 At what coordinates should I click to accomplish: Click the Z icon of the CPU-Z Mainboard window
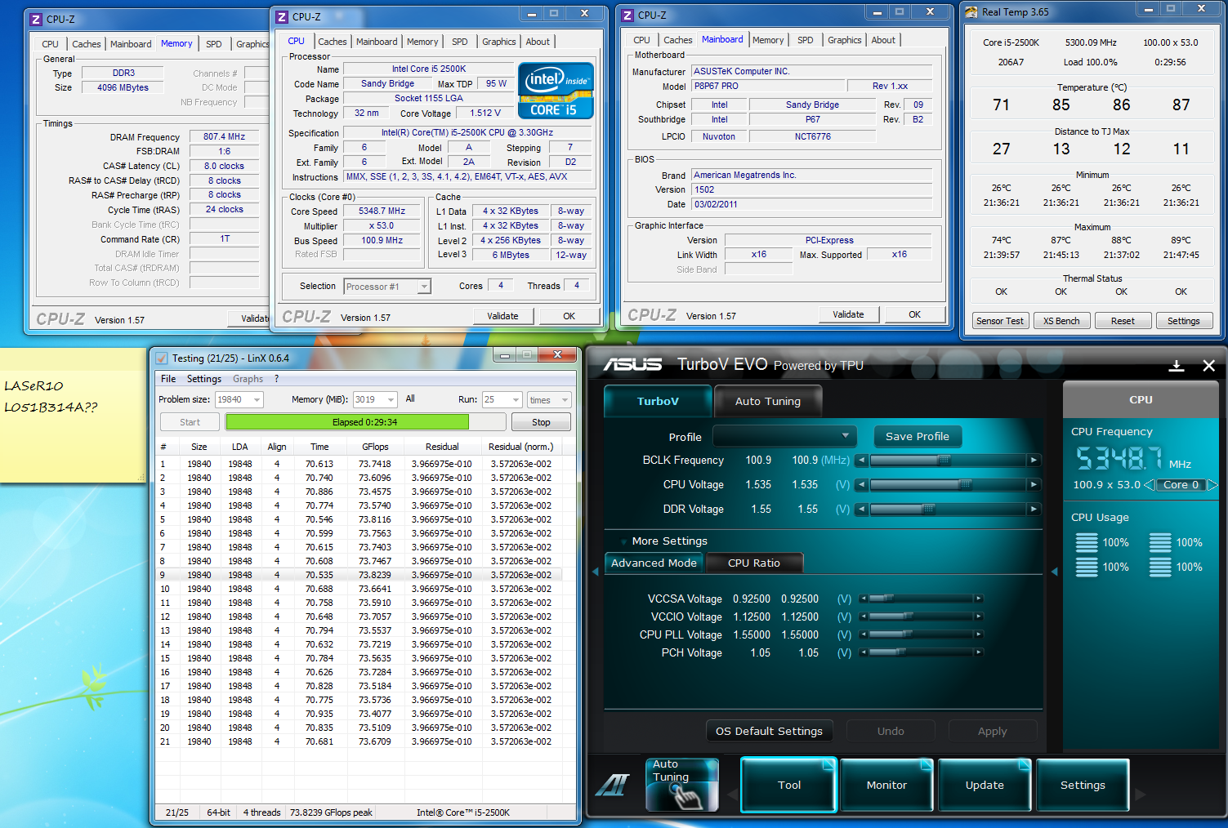[x=627, y=16]
